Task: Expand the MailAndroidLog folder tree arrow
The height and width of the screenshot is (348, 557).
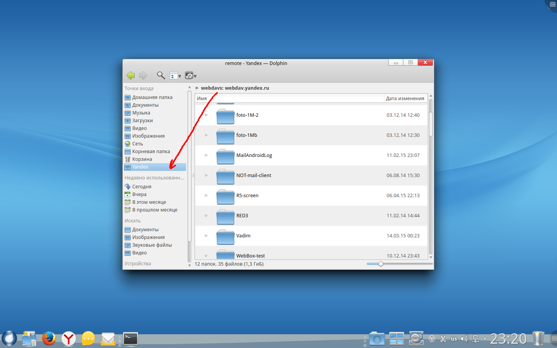Action: click(x=207, y=155)
